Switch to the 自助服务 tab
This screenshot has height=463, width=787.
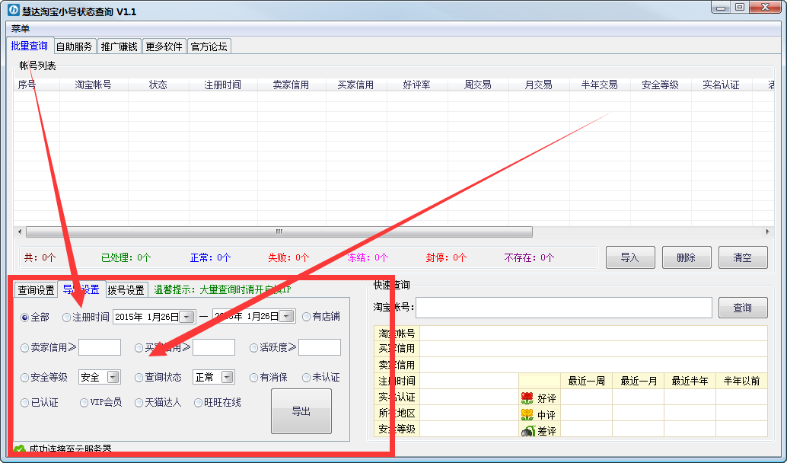74,46
